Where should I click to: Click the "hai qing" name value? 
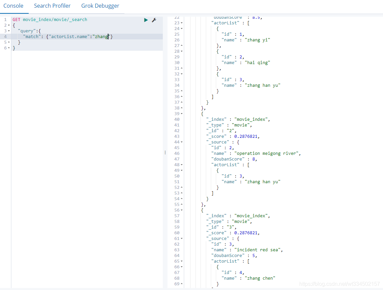click(x=257, y=62)
